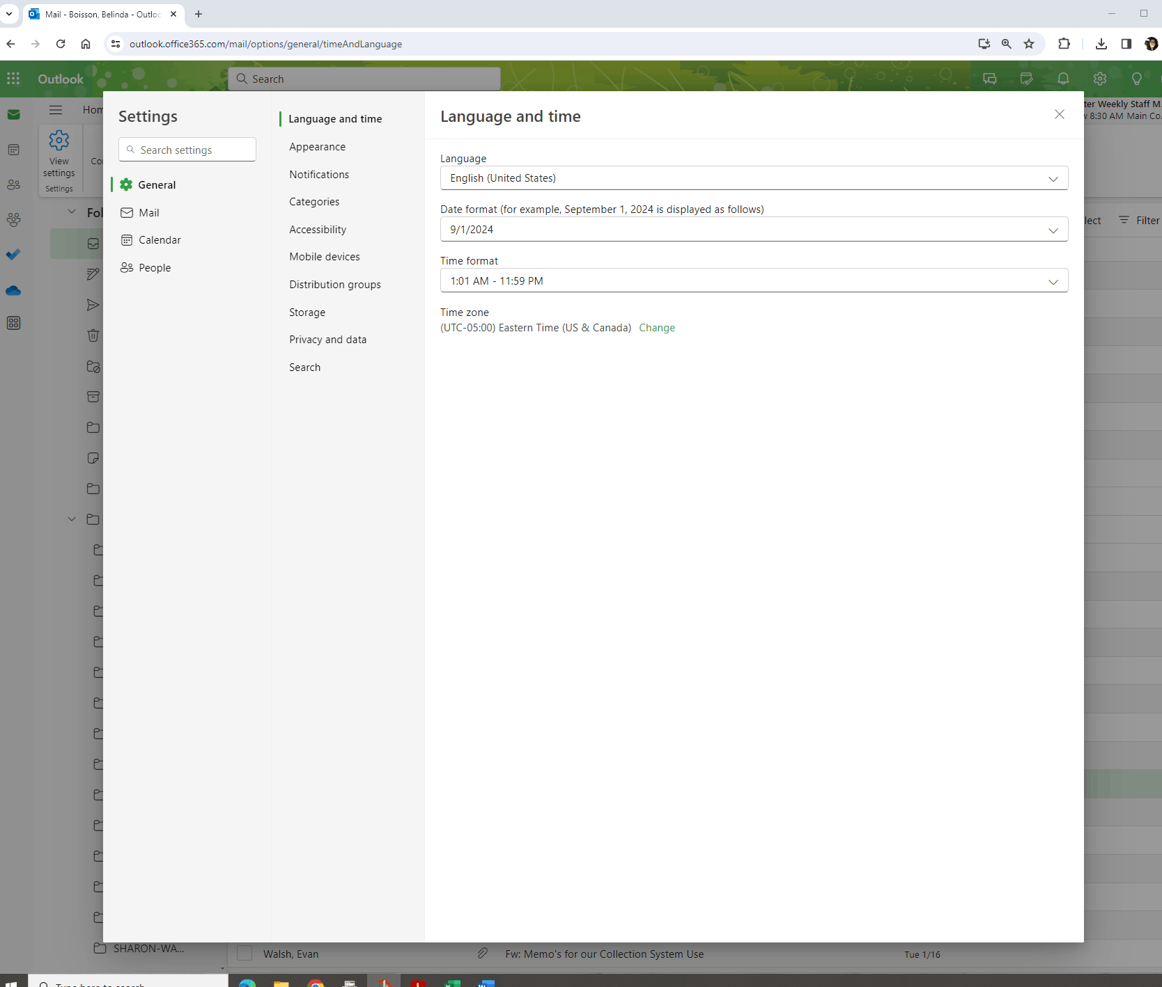The width and height of the screenshot is (1162, 987).
Task: Open Calendar from the left app rail
Action: (13, 150)
